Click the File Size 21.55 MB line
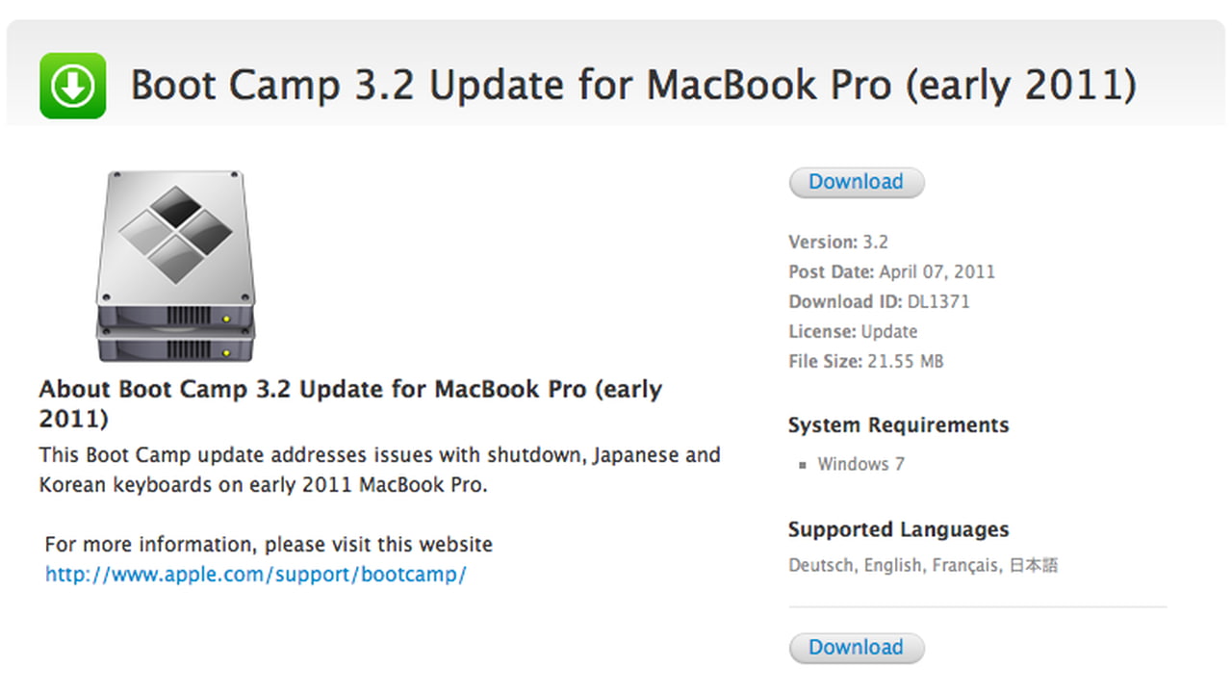This screenshot has height=693, width=1232. point(865,362)
